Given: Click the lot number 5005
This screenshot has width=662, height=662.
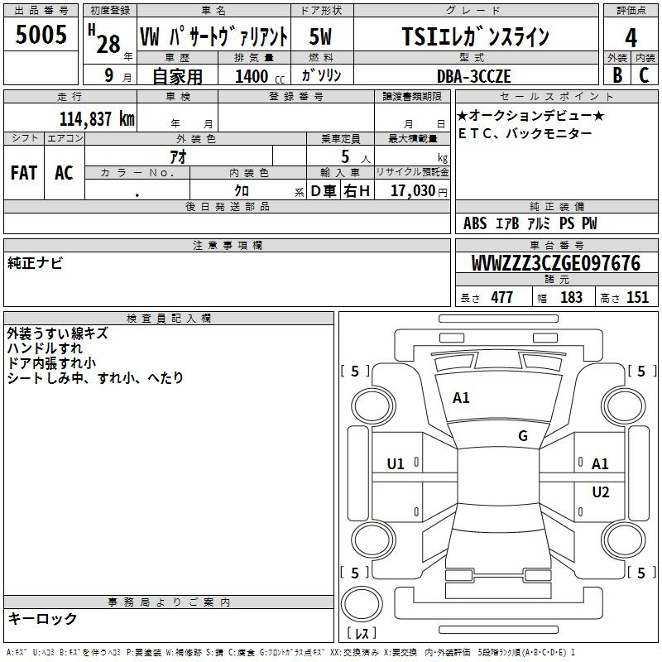Looking at the screenshot, I should click(41, 34).
